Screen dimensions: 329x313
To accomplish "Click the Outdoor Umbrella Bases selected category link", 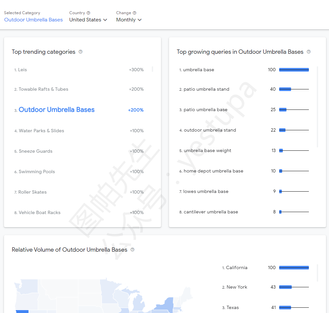I will [33, 20].
